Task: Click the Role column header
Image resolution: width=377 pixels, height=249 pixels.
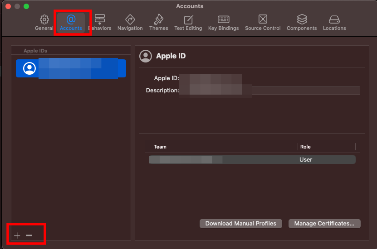Action: (305, 147)
